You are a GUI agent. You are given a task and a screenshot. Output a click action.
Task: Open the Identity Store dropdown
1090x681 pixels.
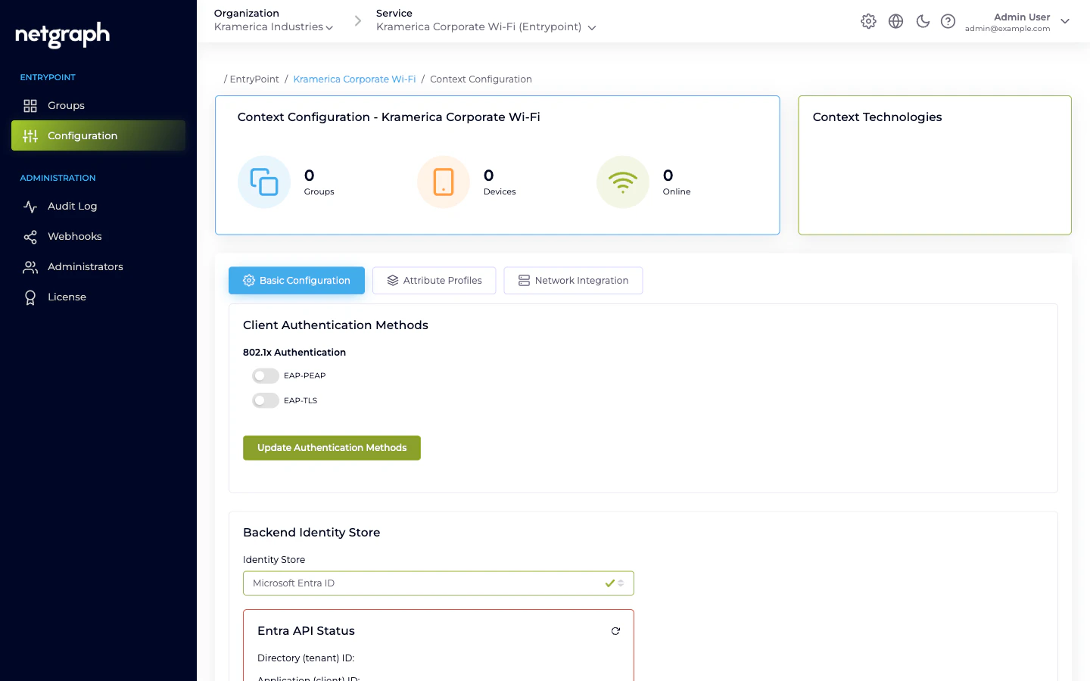tap(438, 583)
